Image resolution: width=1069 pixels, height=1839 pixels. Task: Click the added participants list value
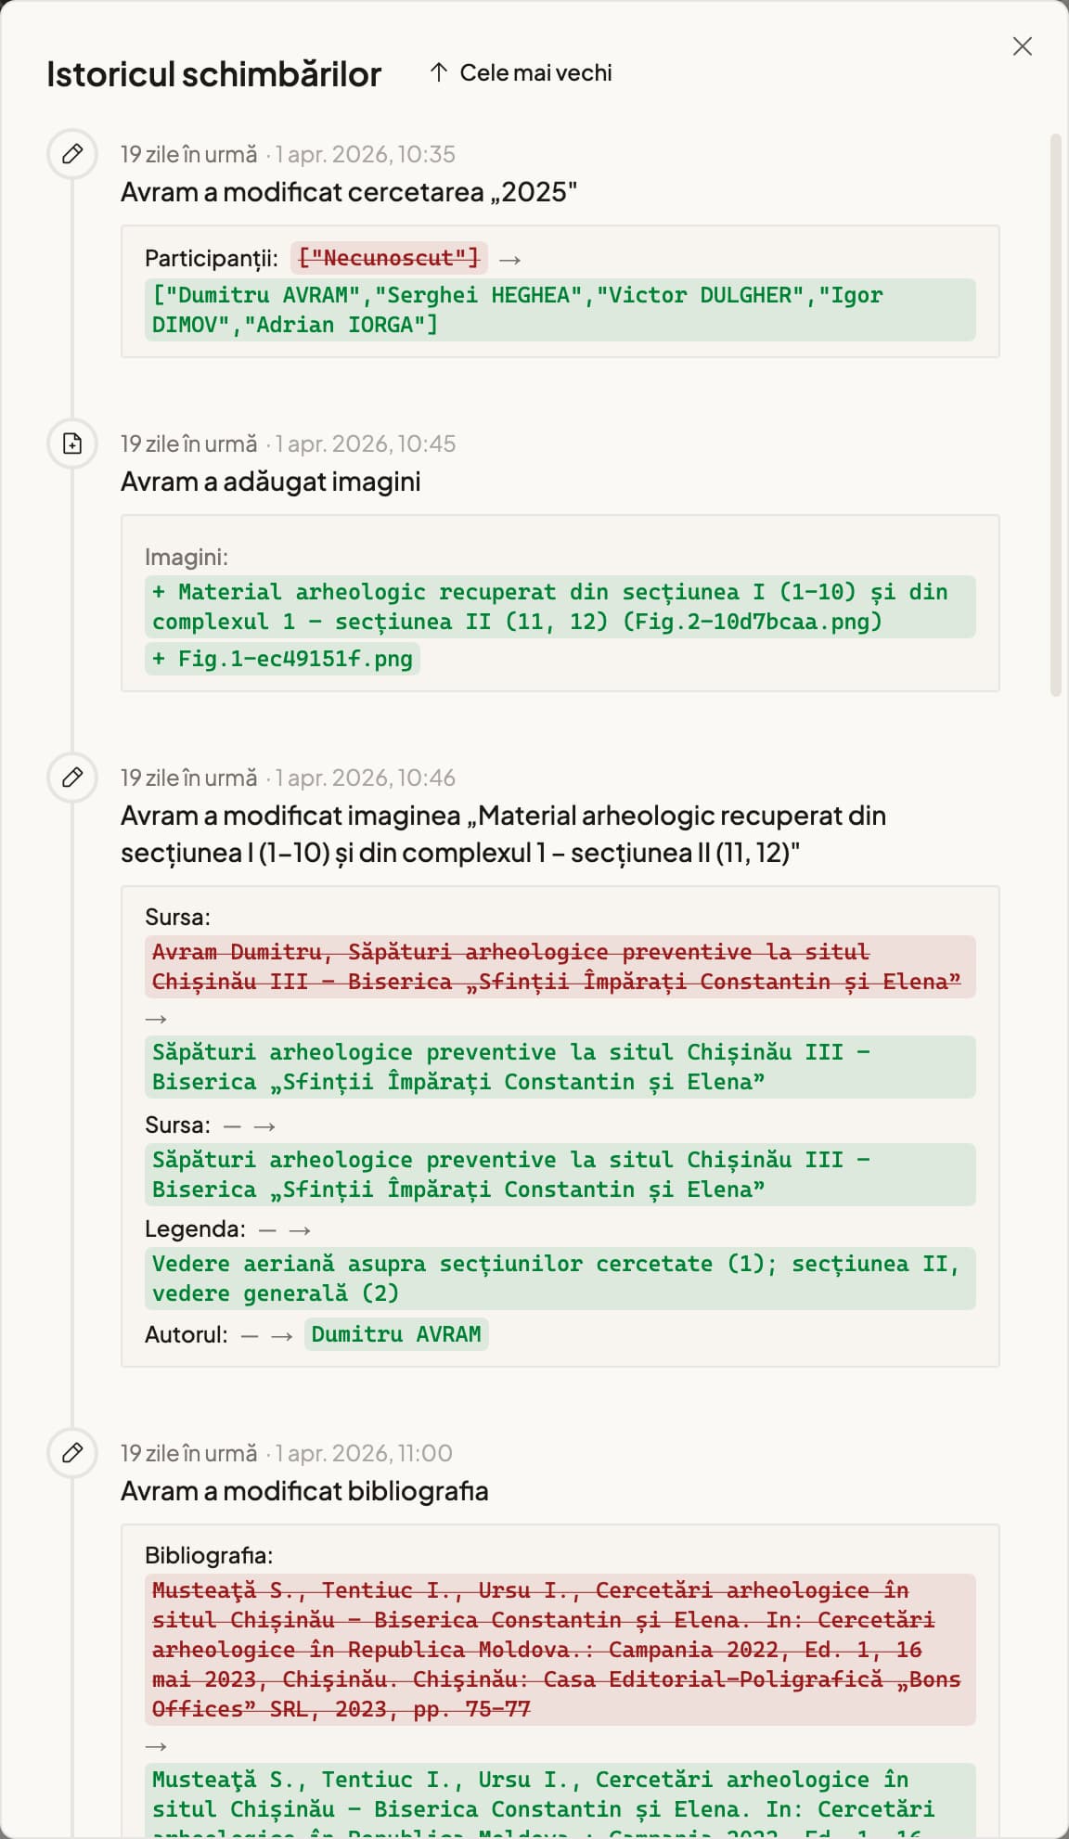[560, 310]
